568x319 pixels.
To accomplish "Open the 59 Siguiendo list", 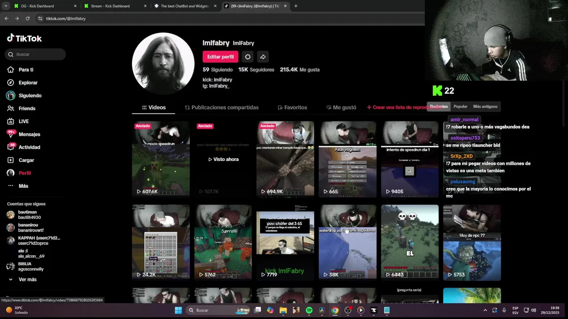I will (217, 70).
